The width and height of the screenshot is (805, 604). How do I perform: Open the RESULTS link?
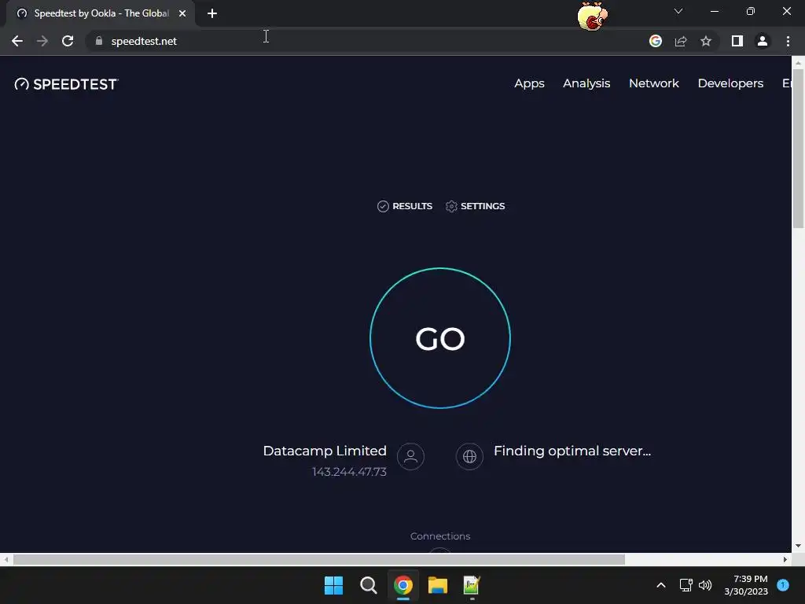point(405,206)
